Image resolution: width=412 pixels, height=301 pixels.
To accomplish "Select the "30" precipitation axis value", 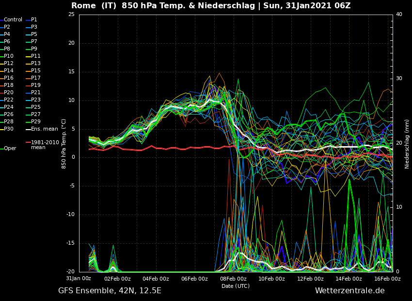I will 399,79.
